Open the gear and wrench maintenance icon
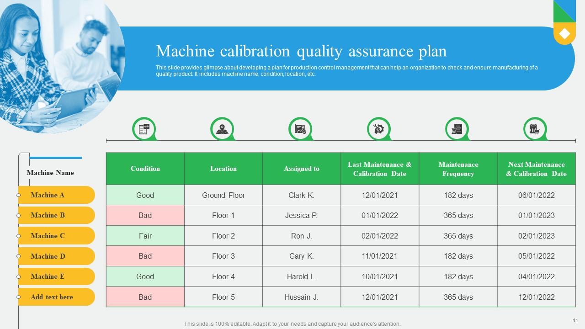The height and width of the screenshot is (329, 585). click(x=378, y=129)
